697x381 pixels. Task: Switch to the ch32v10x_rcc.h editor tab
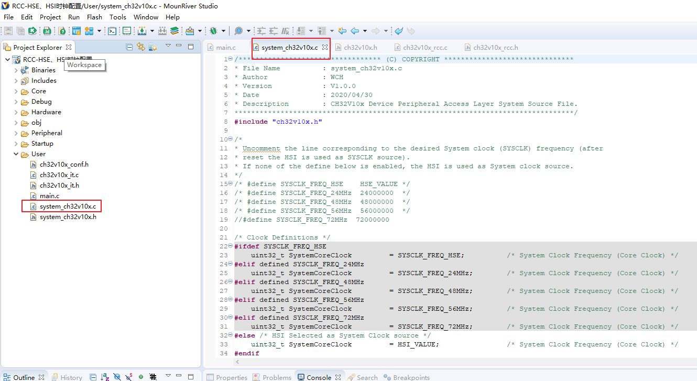point(491,47)
